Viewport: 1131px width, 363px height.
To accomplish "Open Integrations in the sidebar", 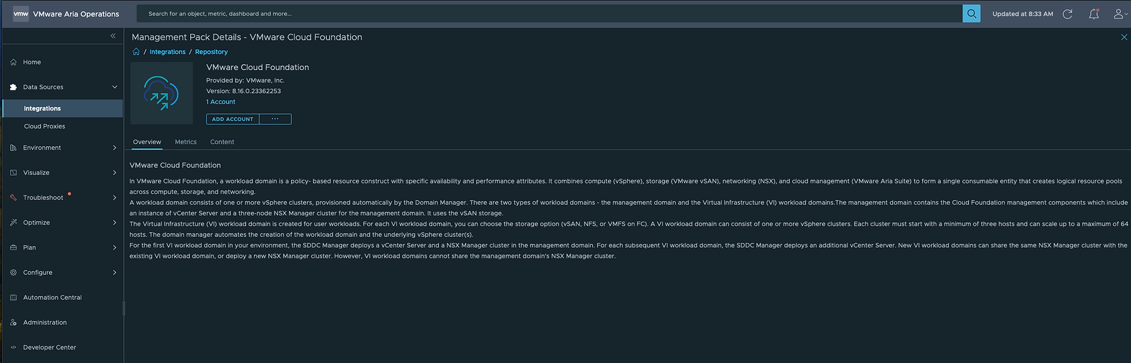I will point(62,108).
